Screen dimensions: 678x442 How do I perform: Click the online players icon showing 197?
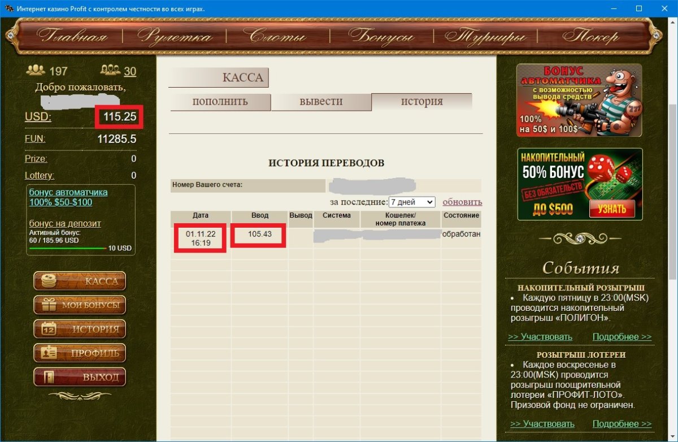36,70
